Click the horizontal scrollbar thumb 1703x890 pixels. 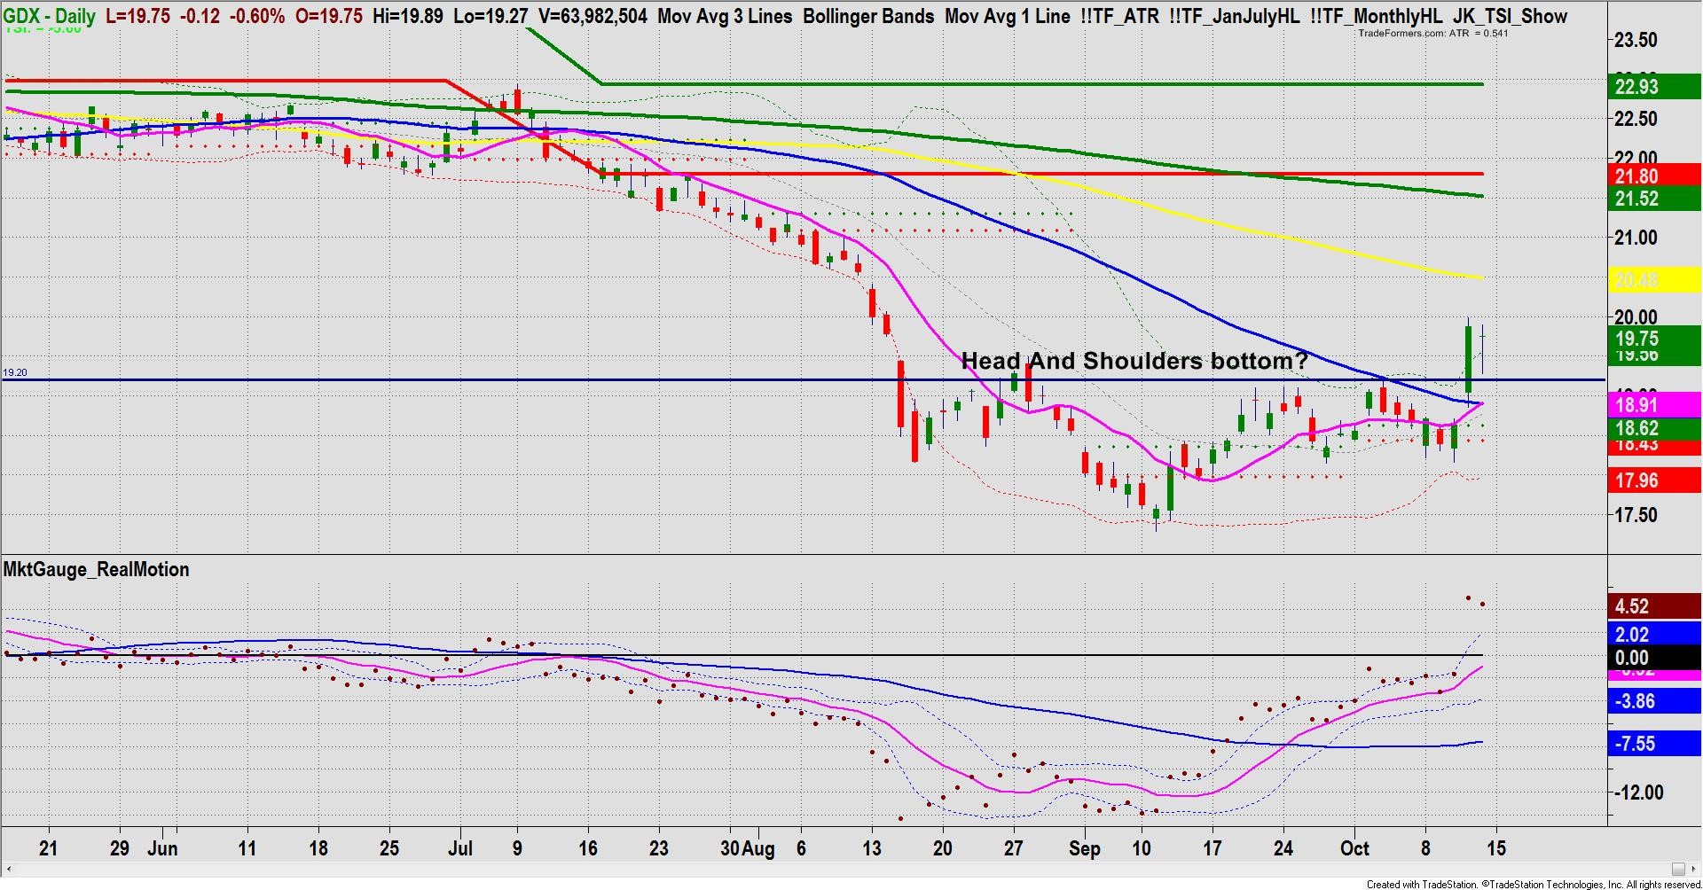pos(1677,869)
